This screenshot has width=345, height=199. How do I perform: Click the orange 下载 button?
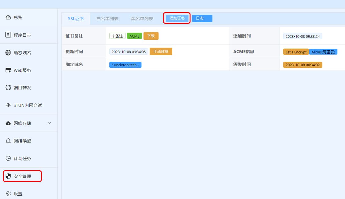point(151,36)
